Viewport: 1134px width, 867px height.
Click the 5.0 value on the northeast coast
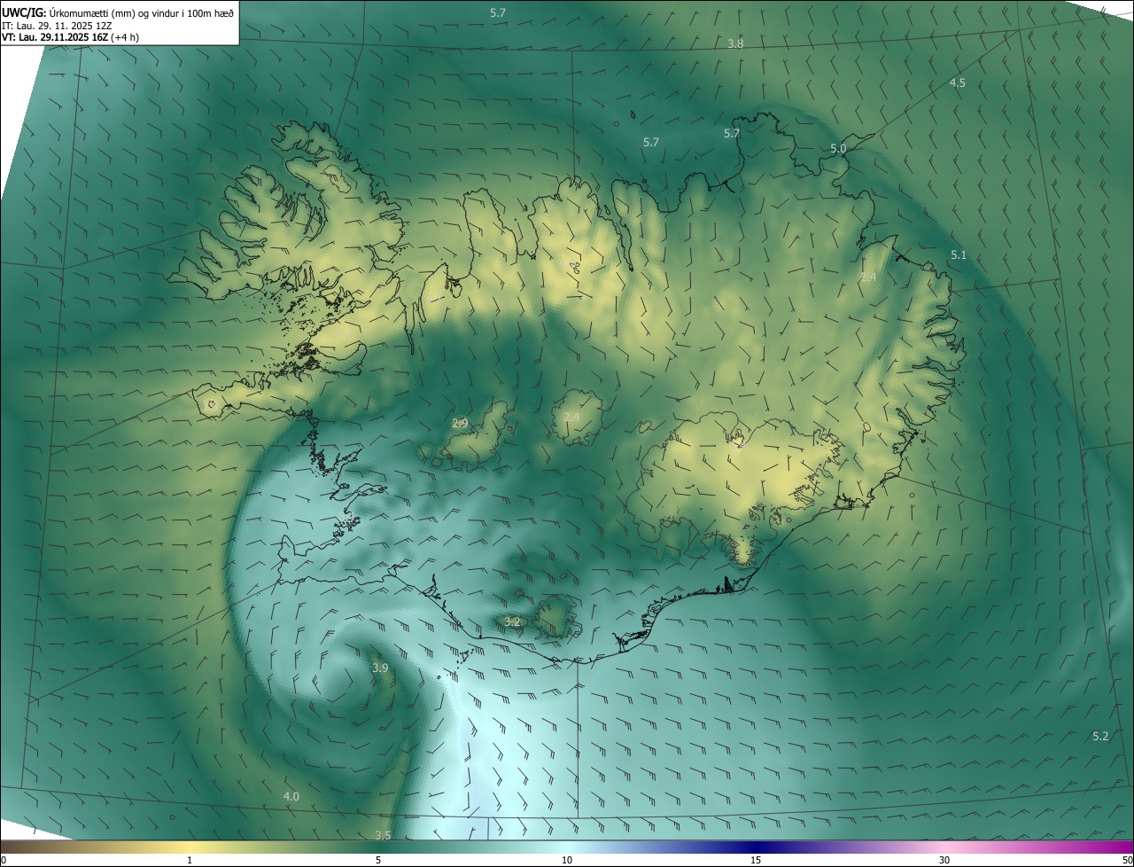click(x=838, y=149)
